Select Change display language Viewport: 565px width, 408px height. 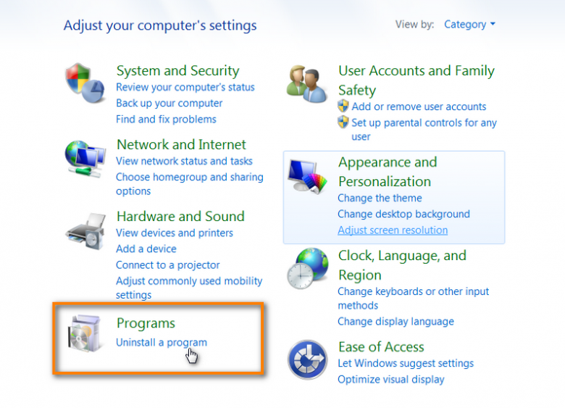coord(395,322)
